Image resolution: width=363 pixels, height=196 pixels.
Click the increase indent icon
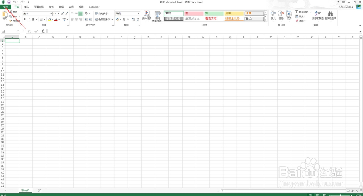coord(90,20)
